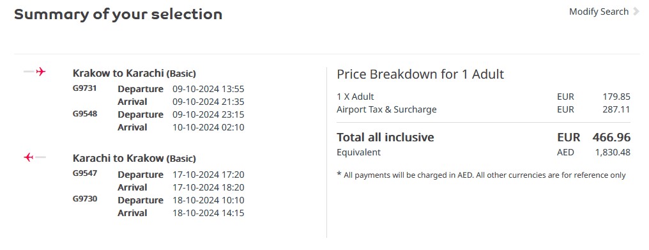The height and width of the screenshot is (250, 649).
Task: Click the 09-10-2024 13:55 departure time
Action: [208, 89]
